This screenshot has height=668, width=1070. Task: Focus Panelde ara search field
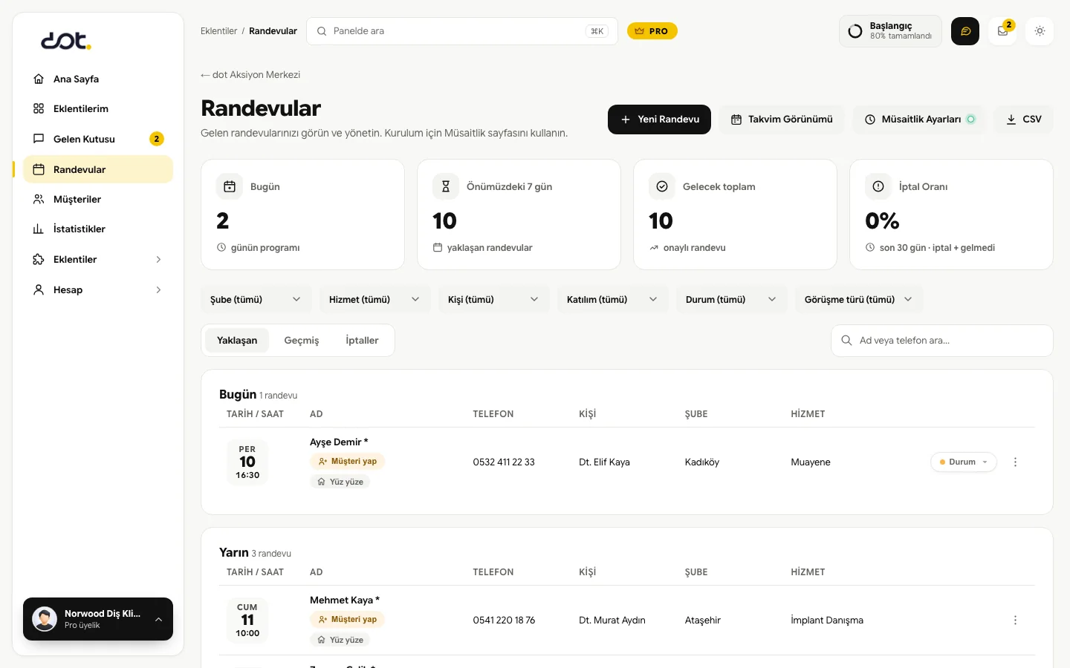462,31
